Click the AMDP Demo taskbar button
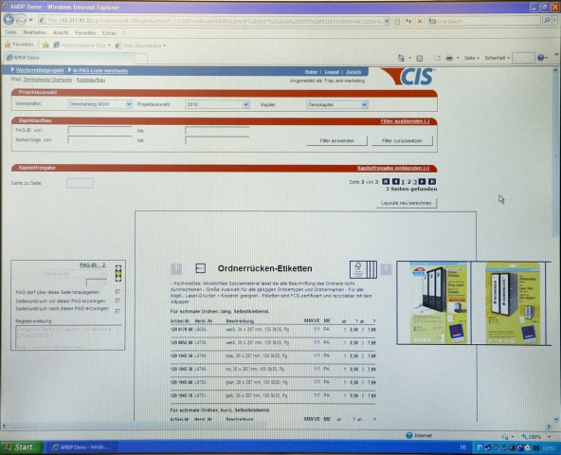This screenshot has height=455, width=561. pyautogui.click(x=81, y=447)
